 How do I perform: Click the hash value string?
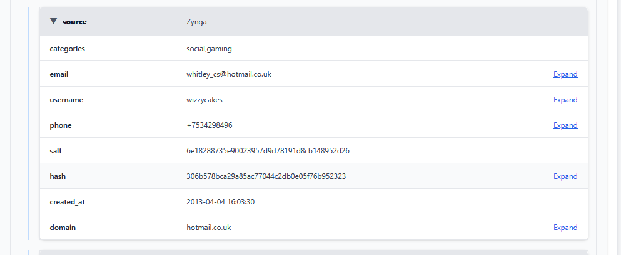point(266,176)
